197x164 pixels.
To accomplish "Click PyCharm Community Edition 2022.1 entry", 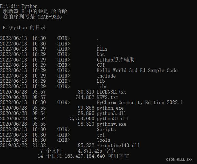I will [140, 102].
